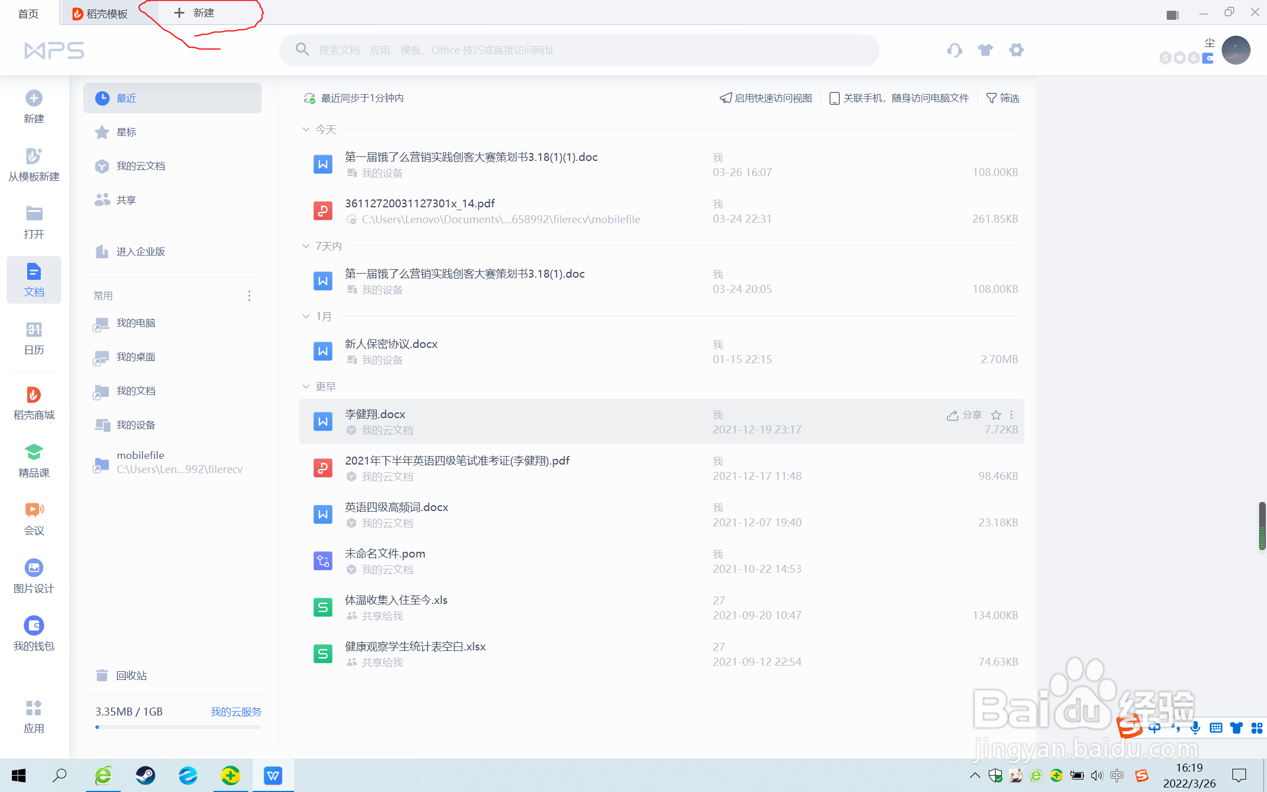The image size is (1267, 792).
Task: Open 3611272003112730​1x_14.pdf
Action: click(662, 211)
